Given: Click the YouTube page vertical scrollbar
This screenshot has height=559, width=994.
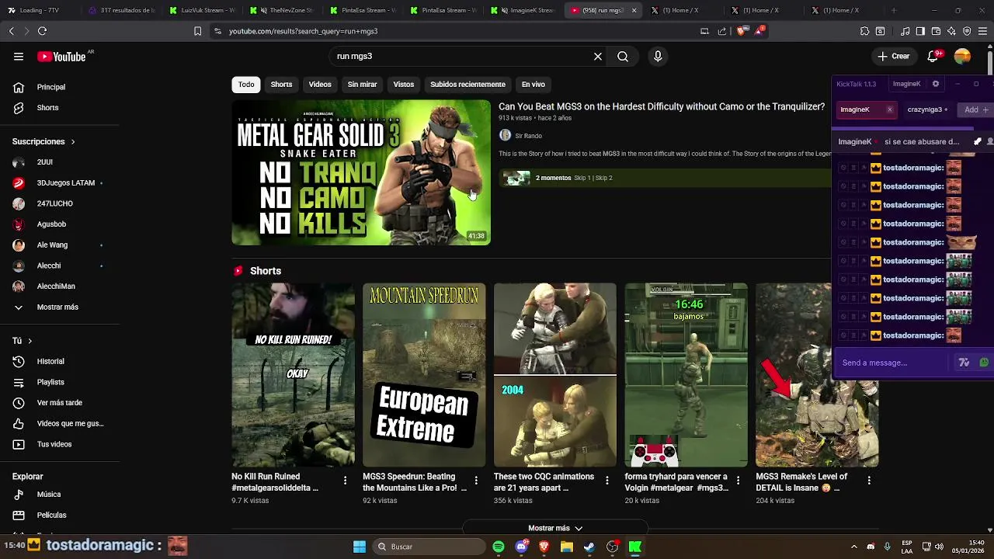Looking at the screenshot, I should coord(990,62).
